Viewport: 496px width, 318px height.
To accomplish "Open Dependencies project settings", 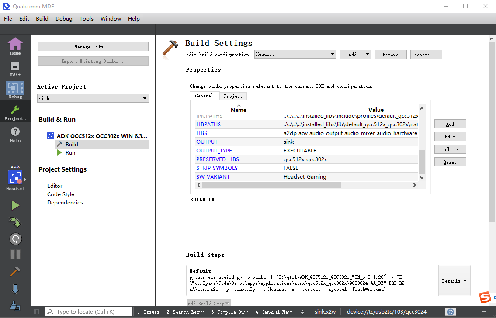I will 65,202.
